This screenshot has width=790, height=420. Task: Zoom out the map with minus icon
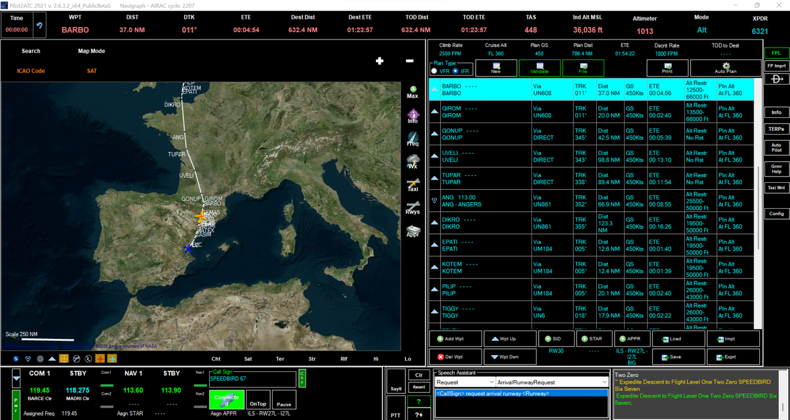pos(409,61)
